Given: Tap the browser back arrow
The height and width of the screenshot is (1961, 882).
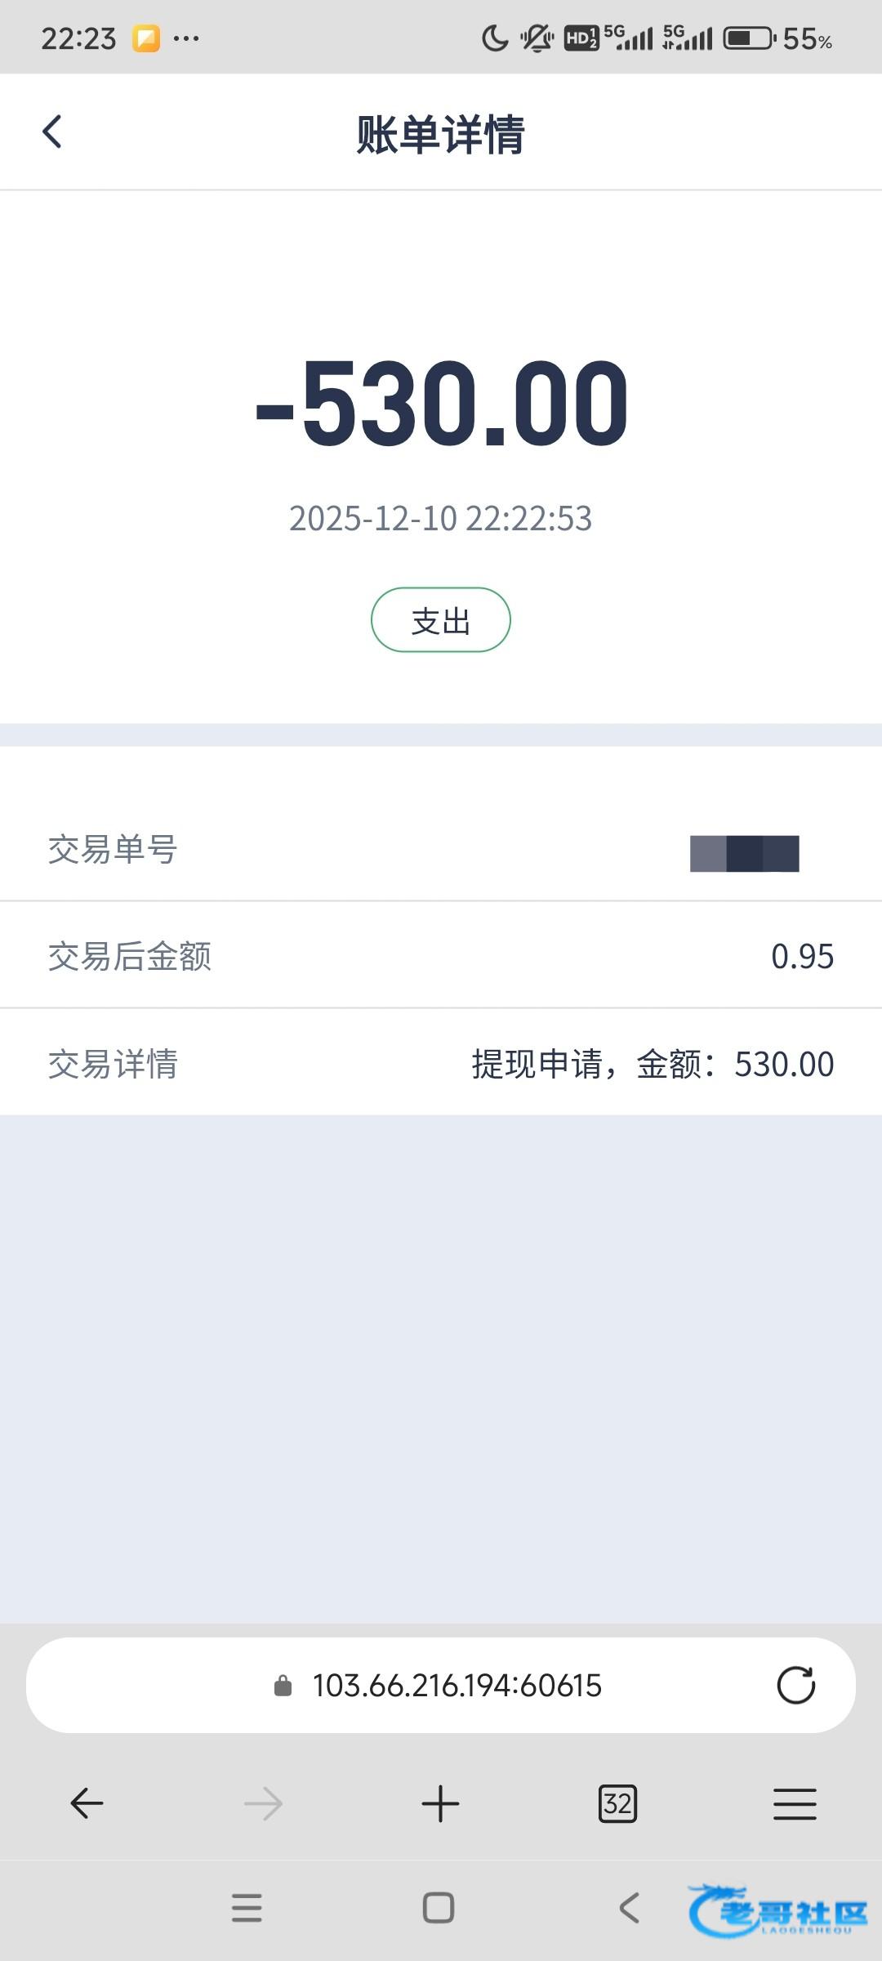Looking at the screenshot, I should tap(87, 1803).
